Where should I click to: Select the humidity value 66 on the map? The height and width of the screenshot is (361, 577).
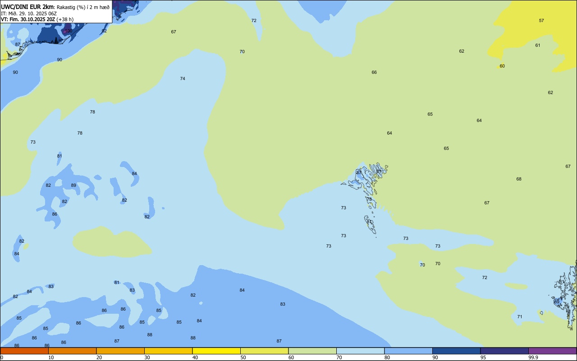pos(374,72)
